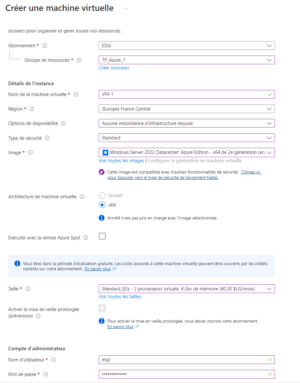
Task: Click the Voir toutes les tailles link
Action: 120,297
